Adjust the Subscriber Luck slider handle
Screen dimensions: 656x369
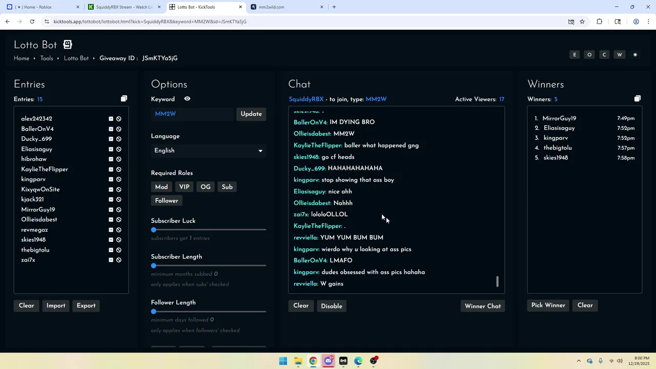[154, 230]
